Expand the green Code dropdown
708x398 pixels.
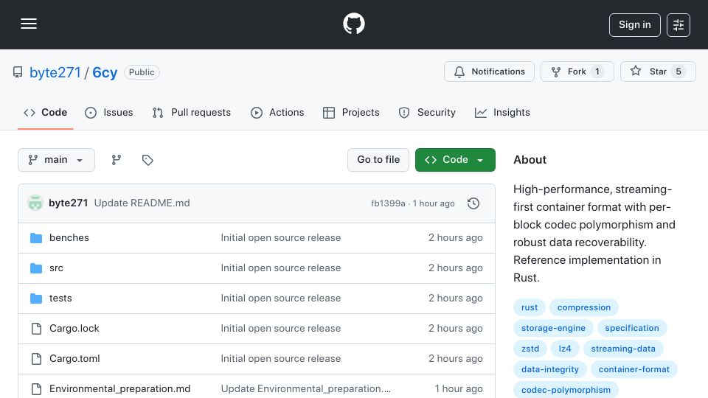(x=455, y=160)
